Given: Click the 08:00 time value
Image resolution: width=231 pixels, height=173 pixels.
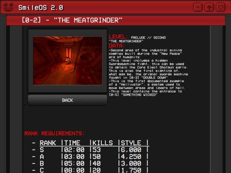Looking at the screenshot, I should pos(74,170).
